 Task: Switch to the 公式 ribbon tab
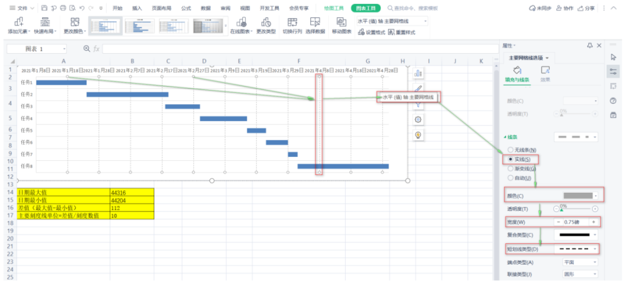click(186, 8)
